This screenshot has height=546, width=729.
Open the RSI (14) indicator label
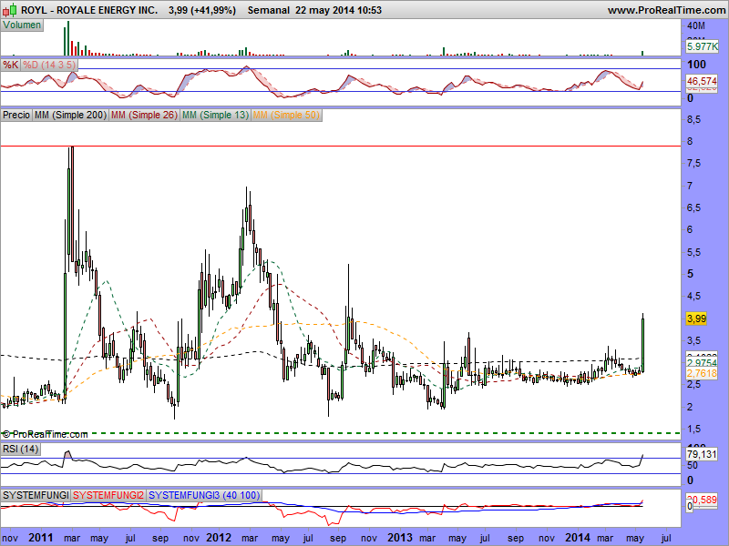(x=20, y=449)
